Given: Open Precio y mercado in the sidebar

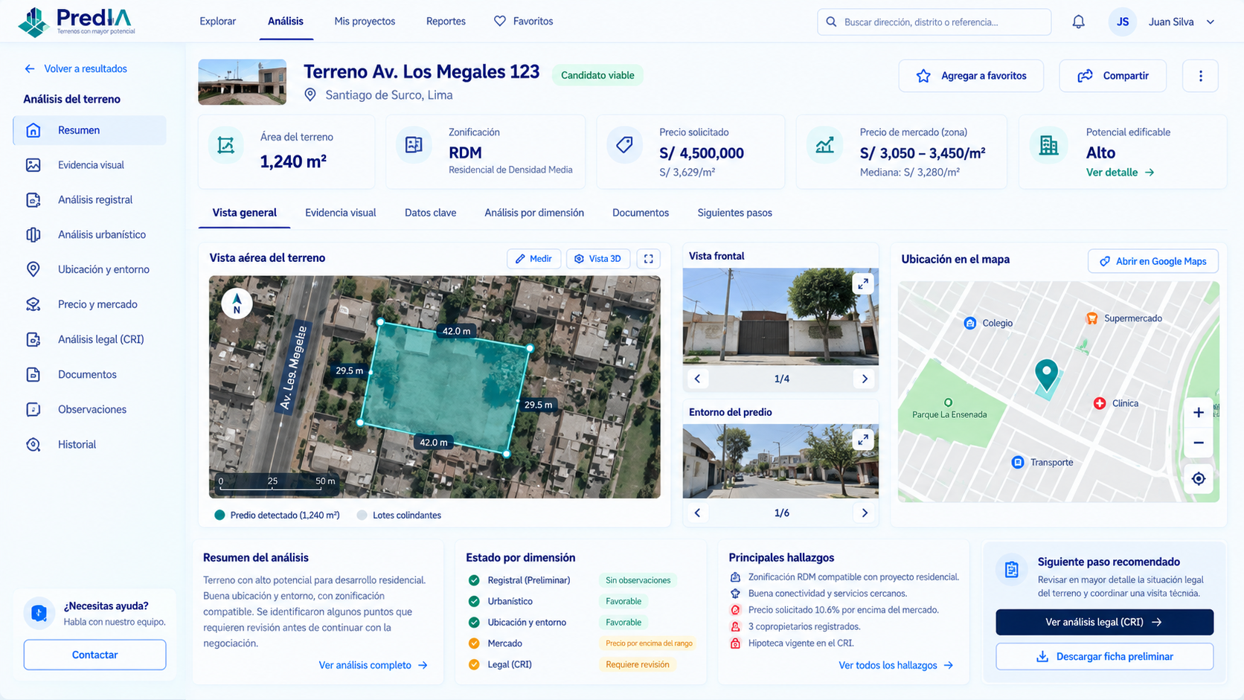Looking at the screenshot, I should (x=89, y=304).
